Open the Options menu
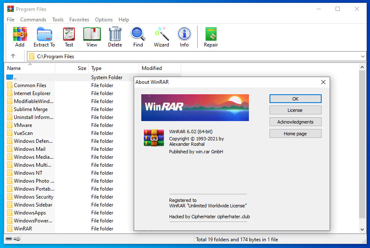370x248 pixels. tap(104, 20)
